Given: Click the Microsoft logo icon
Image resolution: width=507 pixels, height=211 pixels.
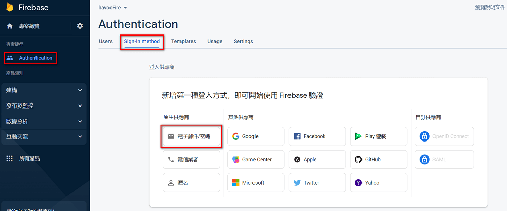Looking at the screenshot, I should (236, 183).
